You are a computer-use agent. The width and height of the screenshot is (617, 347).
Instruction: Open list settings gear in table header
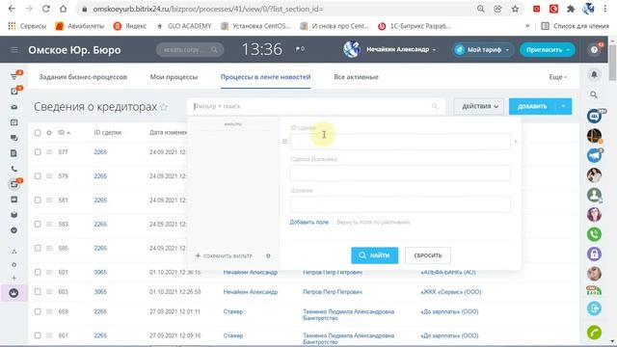(x=49, y=133)
